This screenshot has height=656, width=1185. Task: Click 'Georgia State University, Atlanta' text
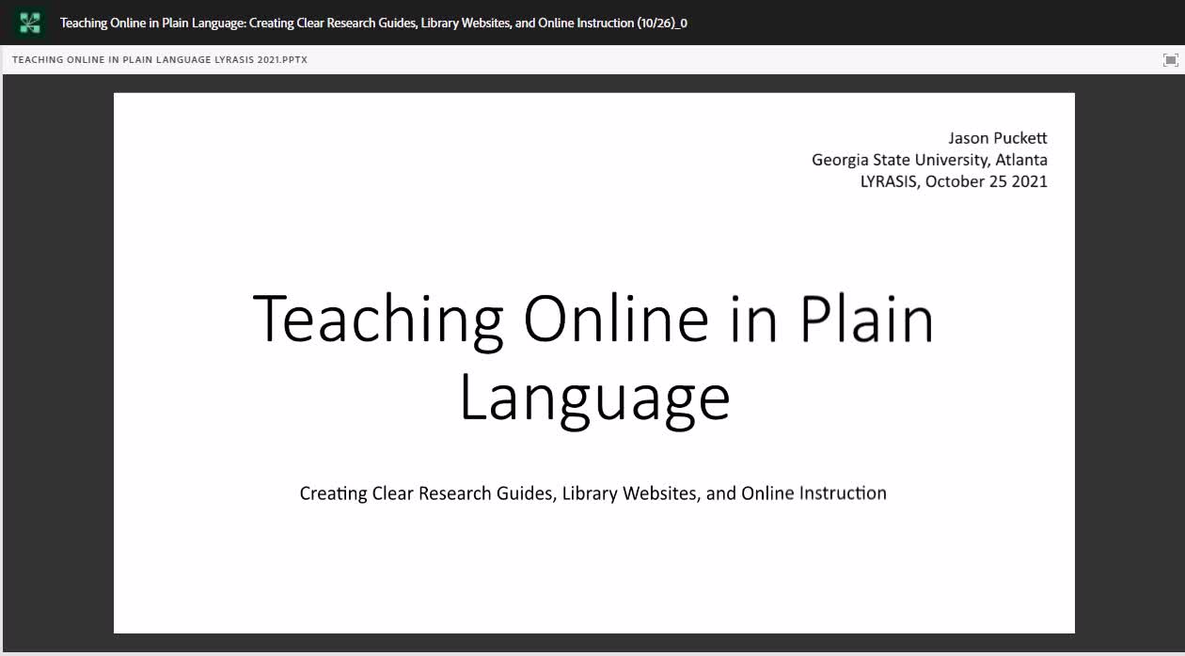coord(929,160)
